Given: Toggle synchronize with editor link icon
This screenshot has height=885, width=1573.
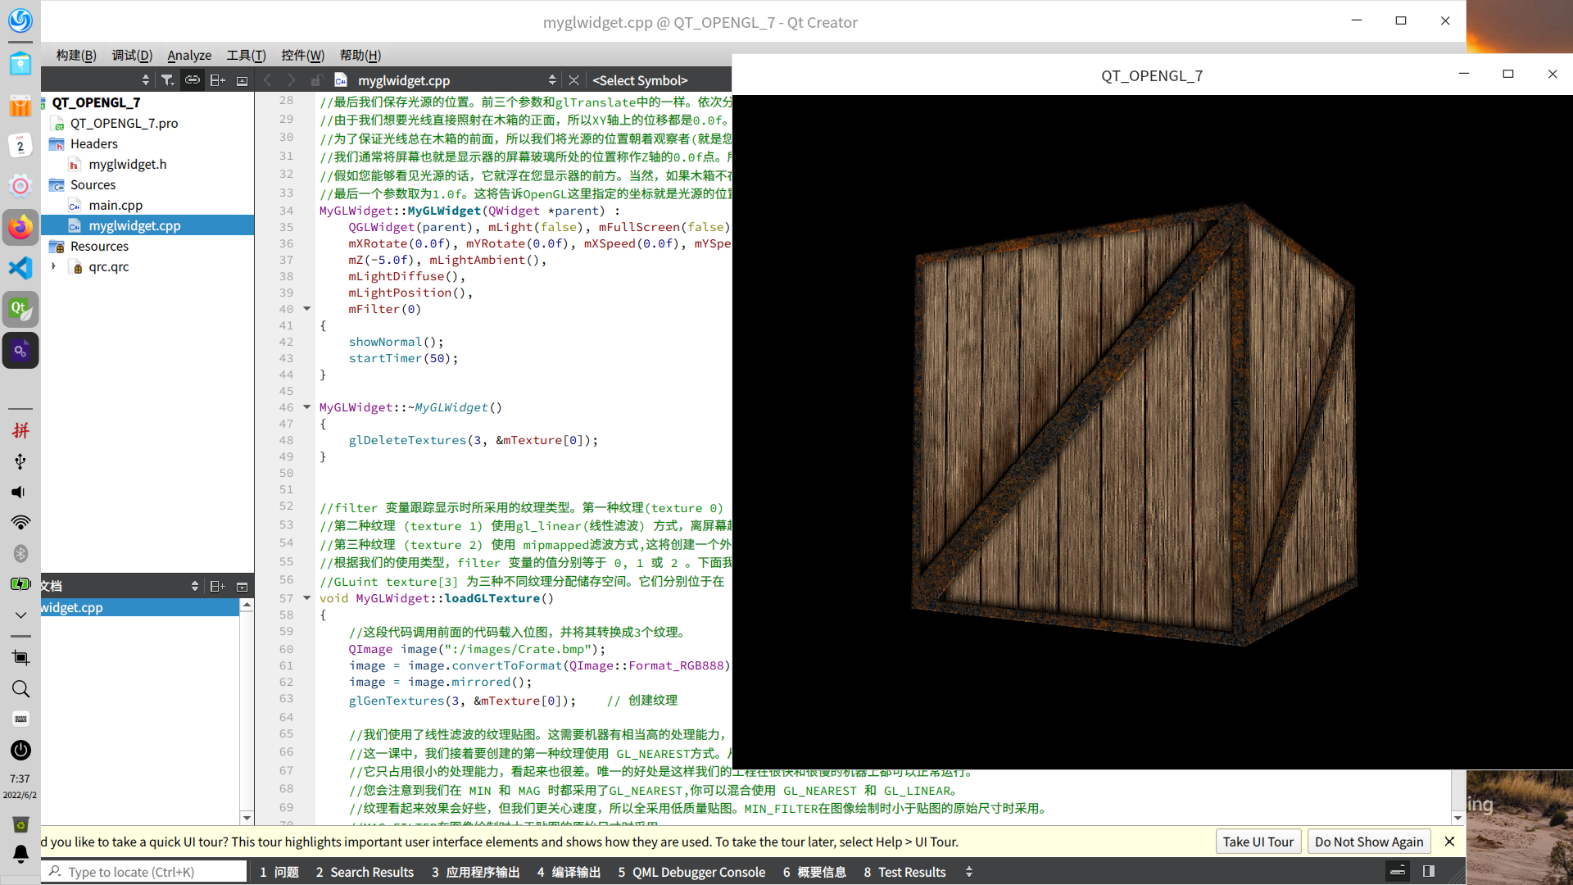Looking at the screenshot, I should point(192,79).
